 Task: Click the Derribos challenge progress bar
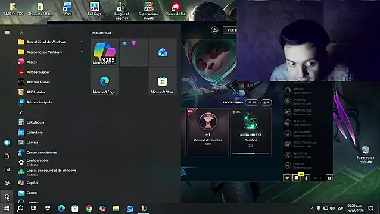coord(251,153)
